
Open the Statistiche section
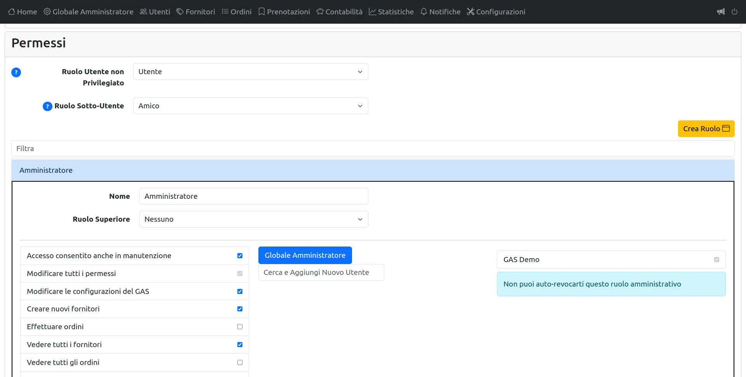point(391,12)
